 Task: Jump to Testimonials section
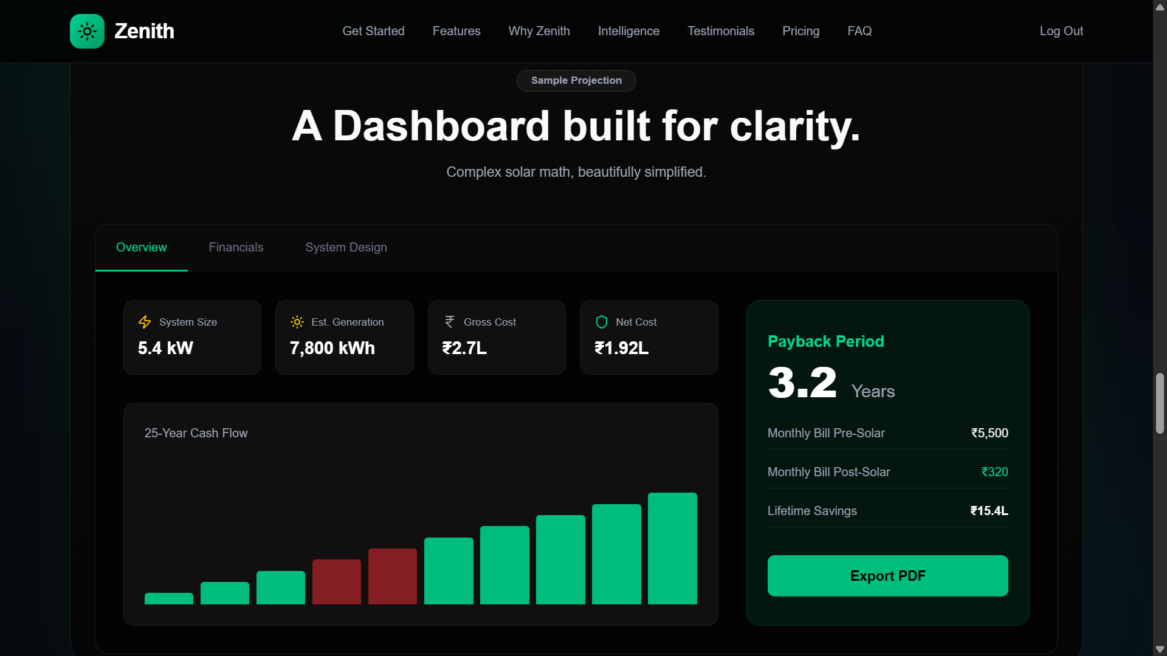click(x=720, y=31)
